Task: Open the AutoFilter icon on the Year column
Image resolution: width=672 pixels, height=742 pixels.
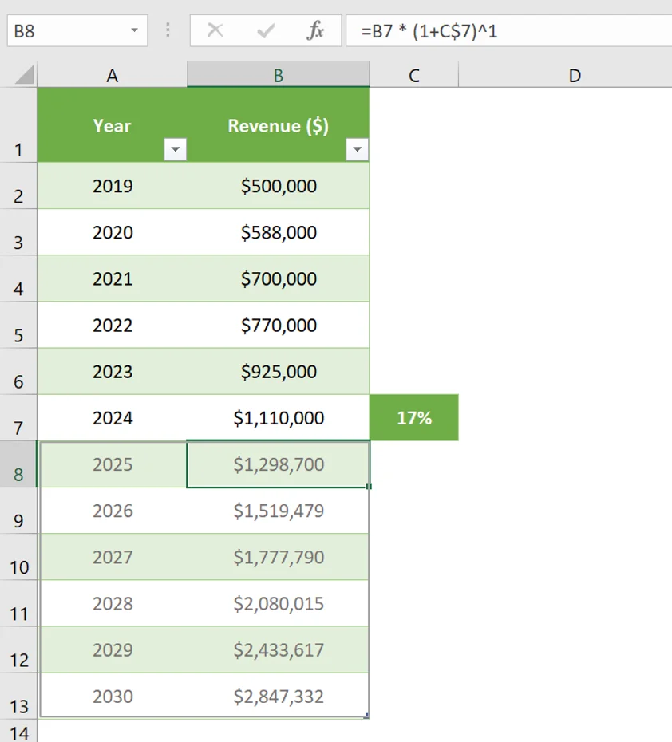Action: (175, 148)
